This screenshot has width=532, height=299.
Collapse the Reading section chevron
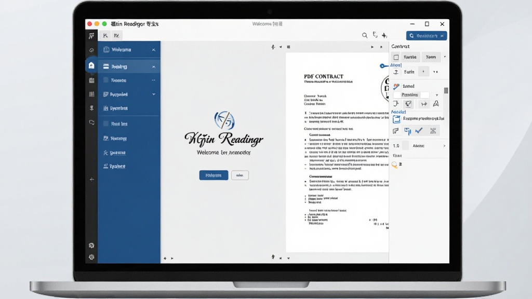click(x=154, y=67)
